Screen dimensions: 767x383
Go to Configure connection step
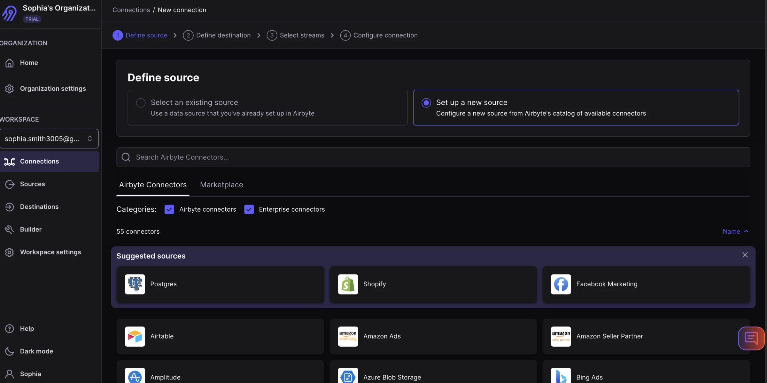379,35
